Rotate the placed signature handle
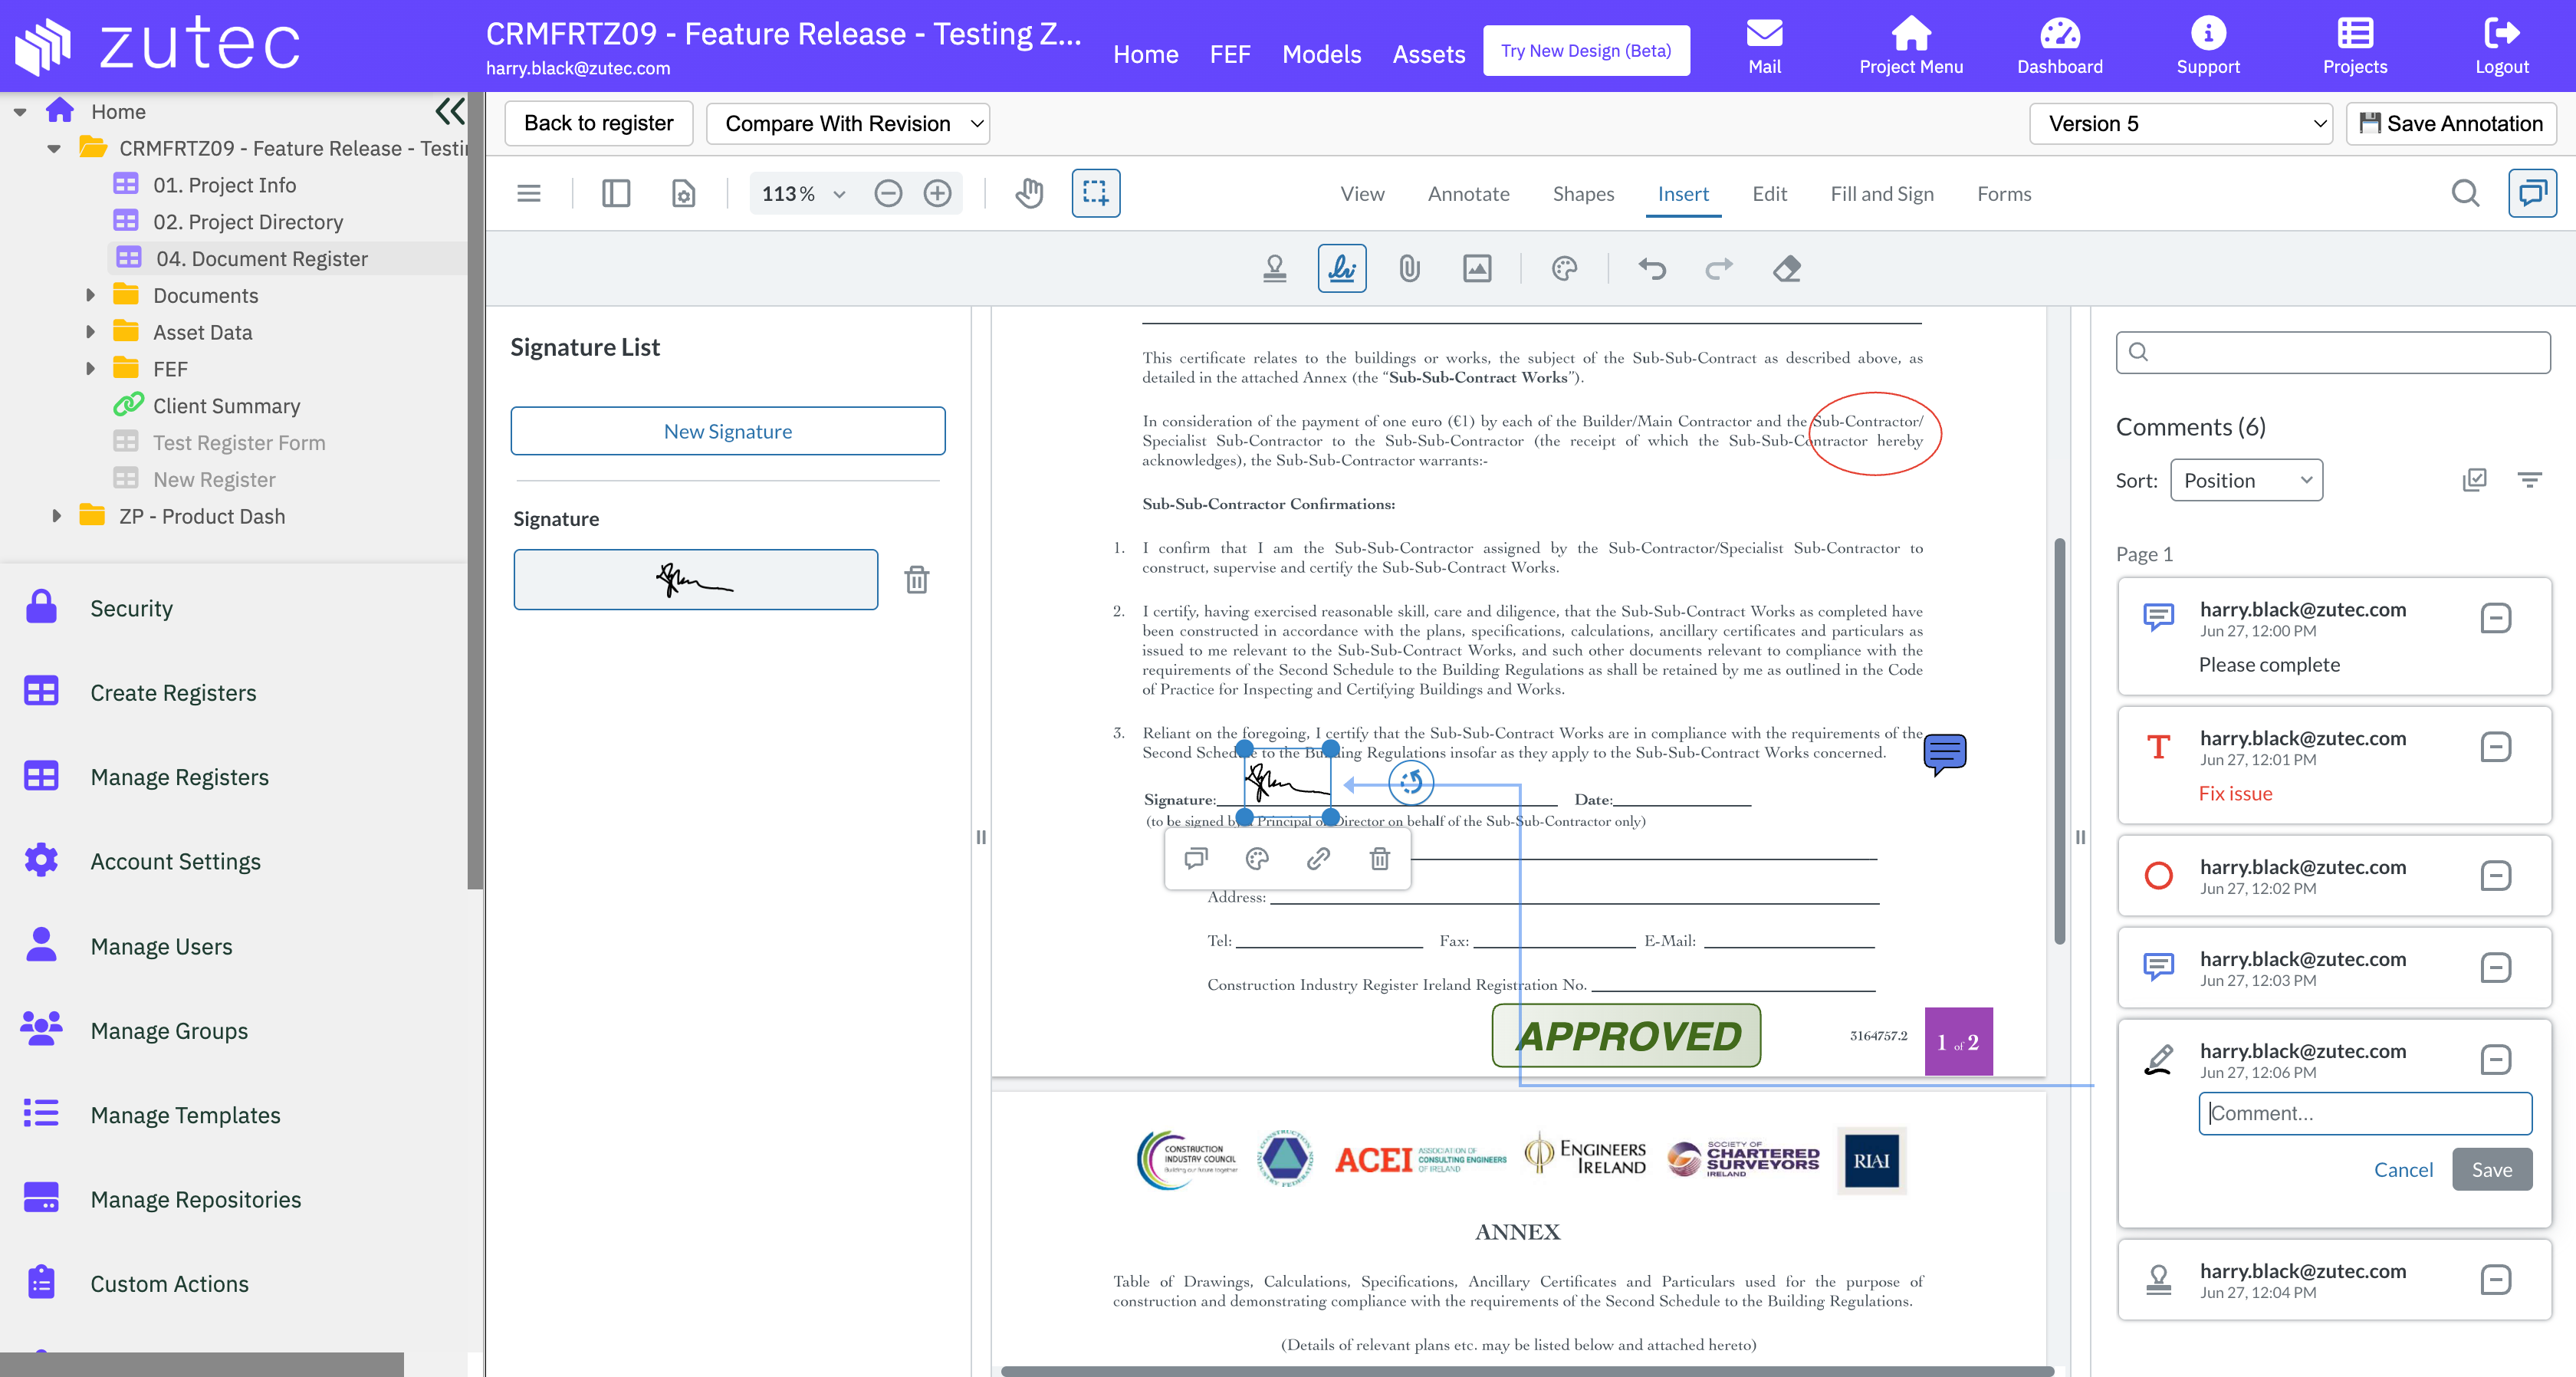Viewport: 2576px width, 1377px height. (1411, 782)
